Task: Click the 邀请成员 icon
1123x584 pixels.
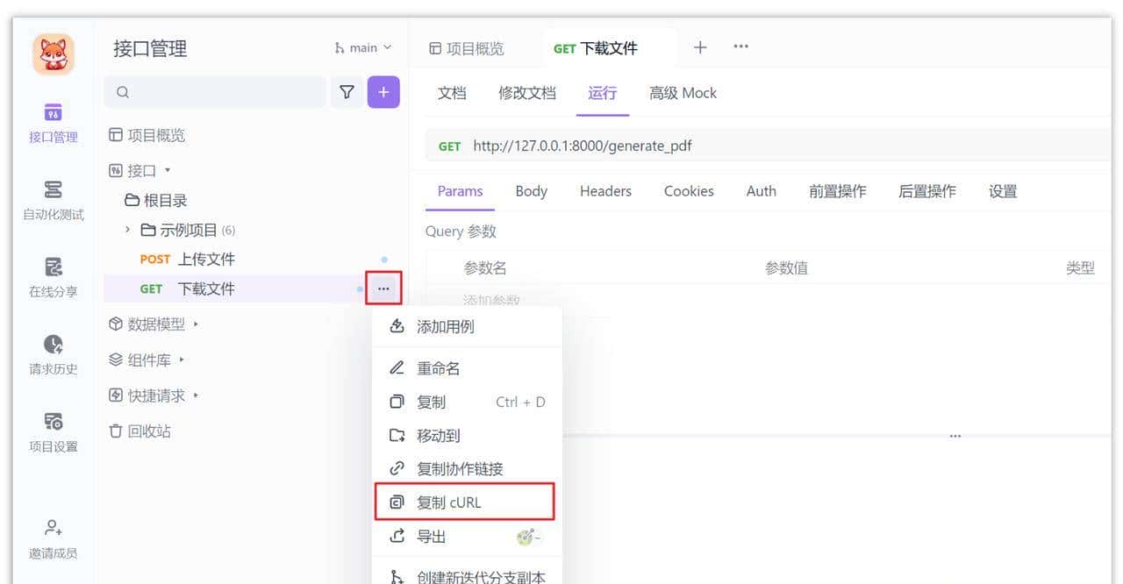Action: 53,533
